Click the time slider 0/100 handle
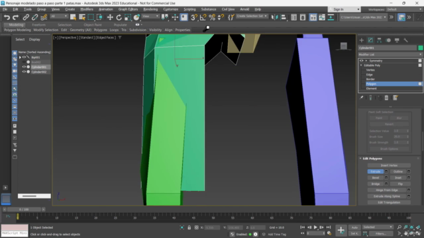 click(x=24, y=210)
